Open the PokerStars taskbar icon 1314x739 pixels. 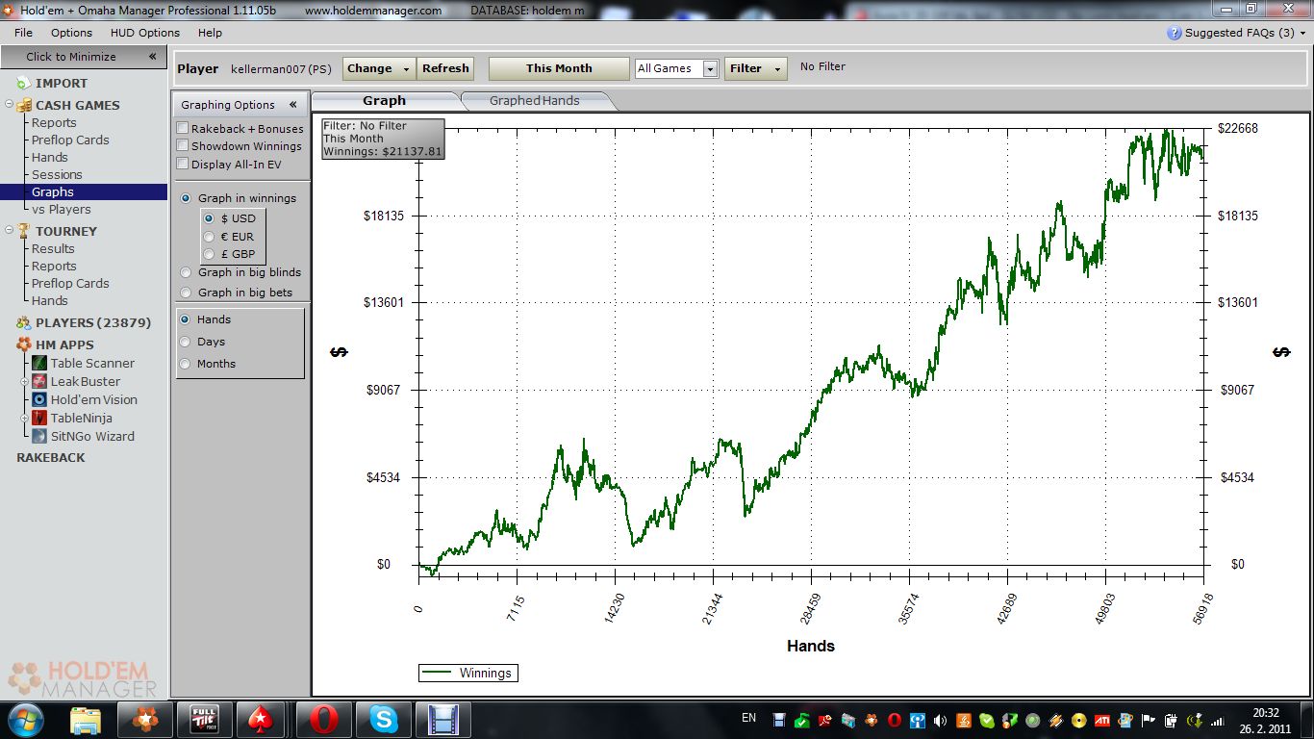(x=261, y=719)
